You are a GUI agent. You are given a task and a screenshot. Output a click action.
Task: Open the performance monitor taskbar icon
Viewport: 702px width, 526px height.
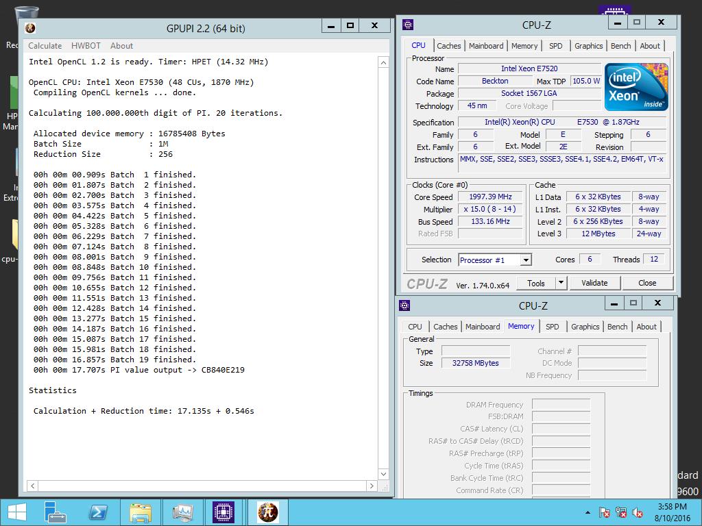[182, 512]
